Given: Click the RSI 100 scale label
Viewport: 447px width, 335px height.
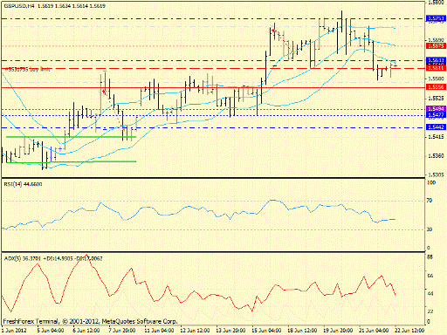Looking at the screenshot, I should click(x=431, y=182).
